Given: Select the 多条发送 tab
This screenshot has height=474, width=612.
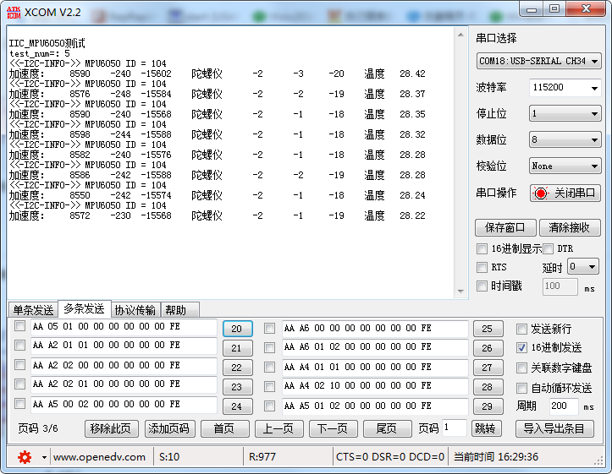Looking at the screenshot, I should [x=85, y=309].
